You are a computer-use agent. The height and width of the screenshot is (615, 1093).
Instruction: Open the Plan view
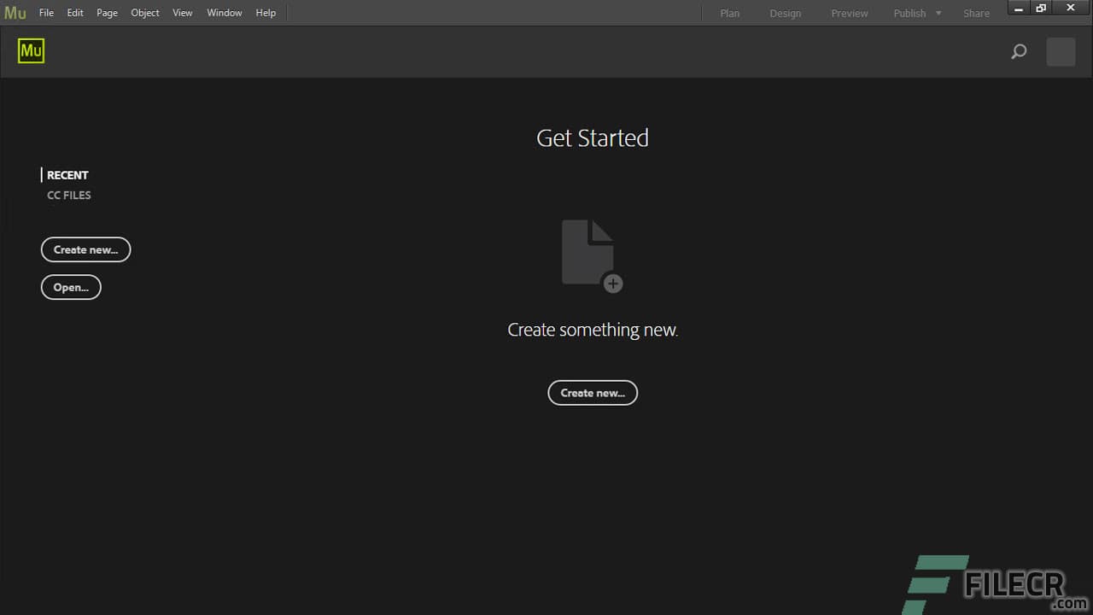[x=729, y=13]
